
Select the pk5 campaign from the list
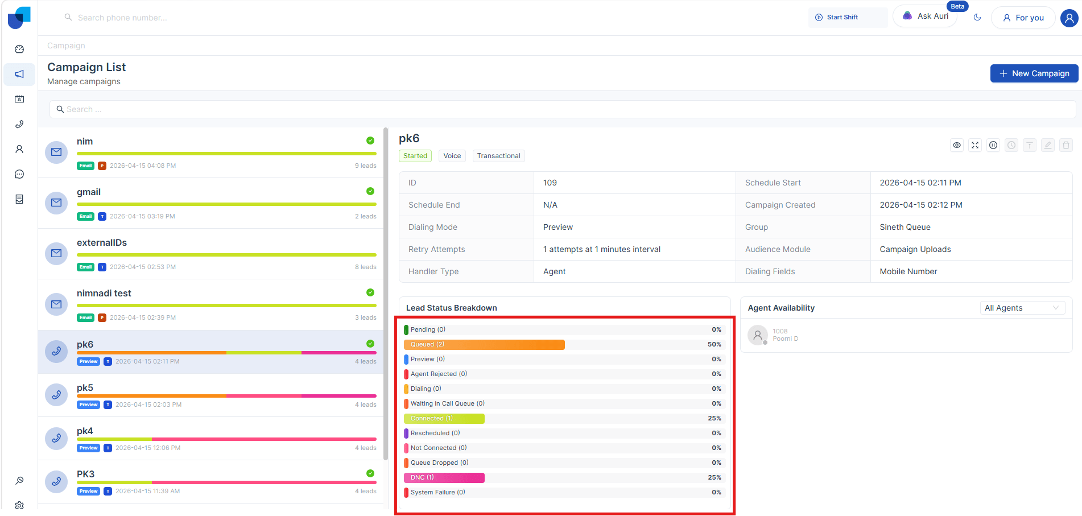point(210,395)
